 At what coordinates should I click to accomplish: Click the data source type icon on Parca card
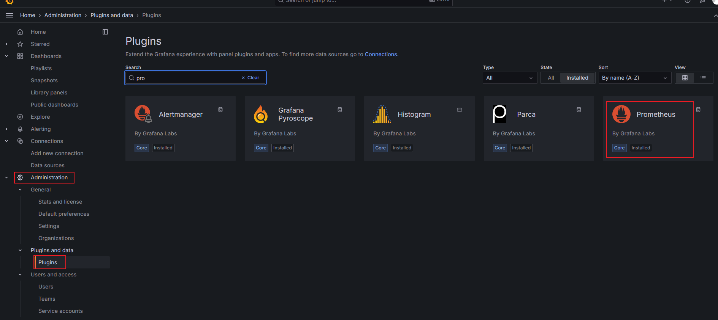[x=579, y=110]
